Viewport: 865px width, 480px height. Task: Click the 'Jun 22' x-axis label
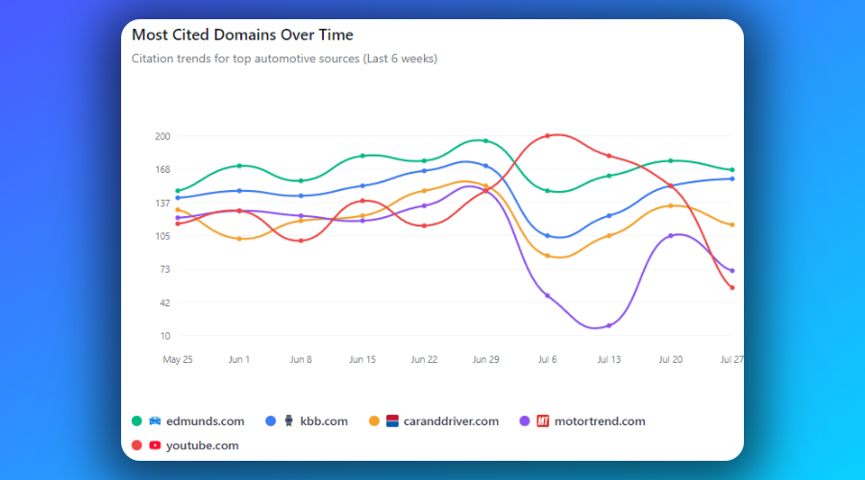424,359
